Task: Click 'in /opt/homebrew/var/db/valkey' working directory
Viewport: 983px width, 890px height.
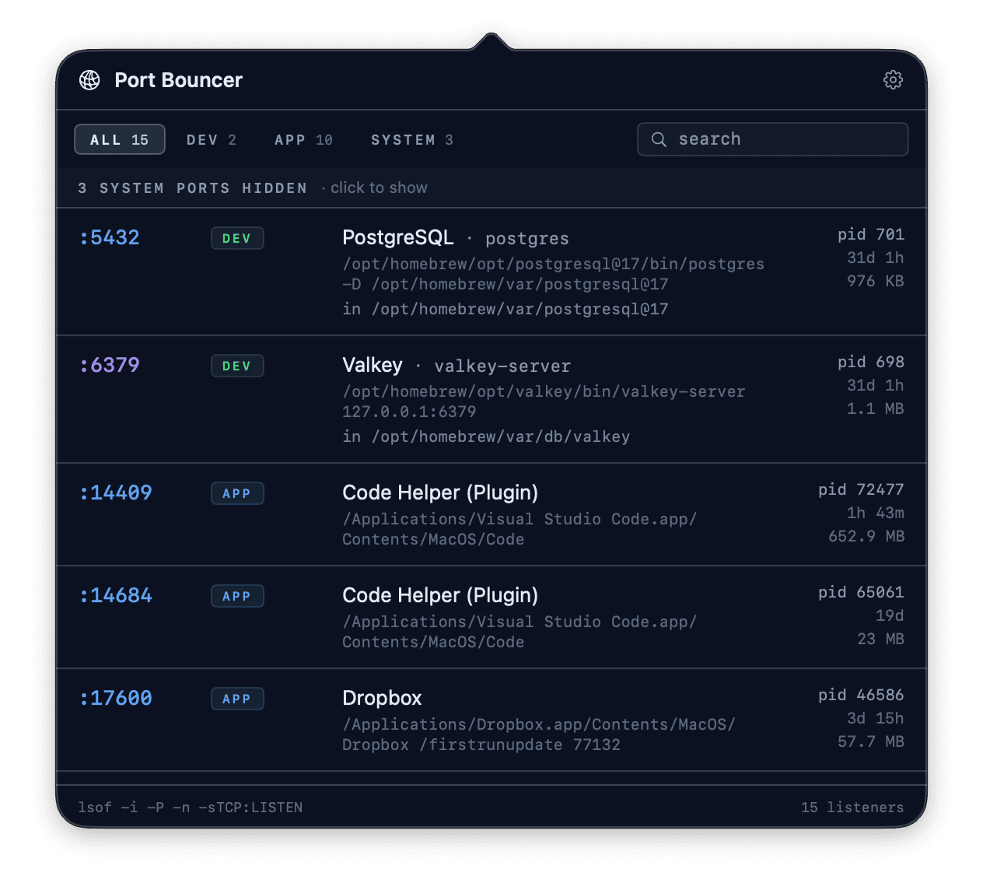Action: 486,437
